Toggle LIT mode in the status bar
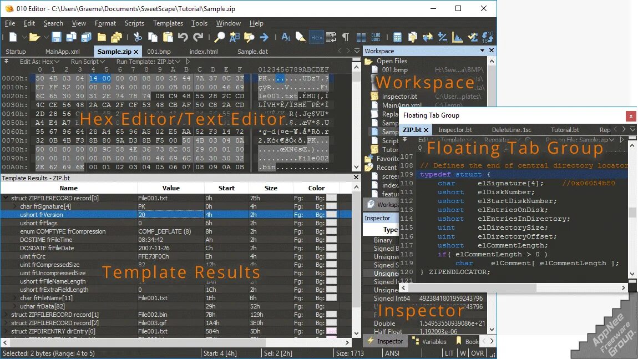The image size is (638, 359). coord(449,353)
